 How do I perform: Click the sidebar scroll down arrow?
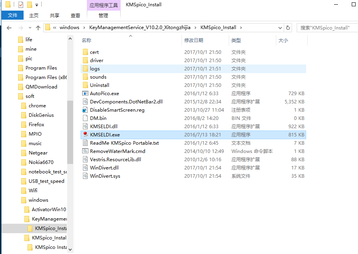click(x=70, y=249)
